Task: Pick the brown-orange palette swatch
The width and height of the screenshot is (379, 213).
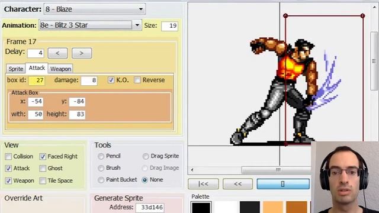Action: tap(297, 208)
